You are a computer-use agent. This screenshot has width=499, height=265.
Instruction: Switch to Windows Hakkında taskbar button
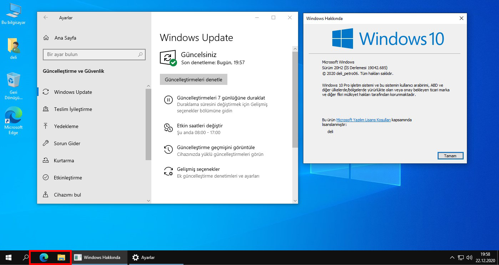[100, 257]
